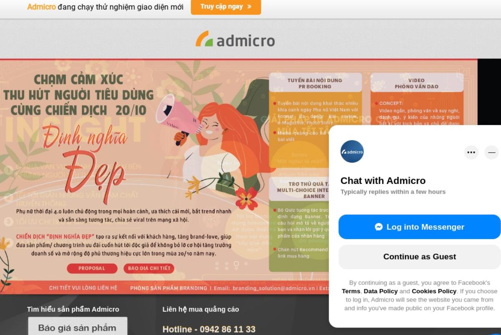Click Log into Messenger button

pos(420,227)
